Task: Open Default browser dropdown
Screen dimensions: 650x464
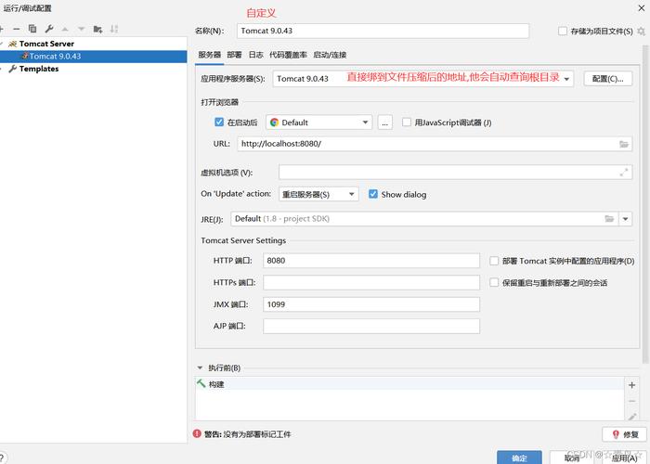Action: coord(318,122)
